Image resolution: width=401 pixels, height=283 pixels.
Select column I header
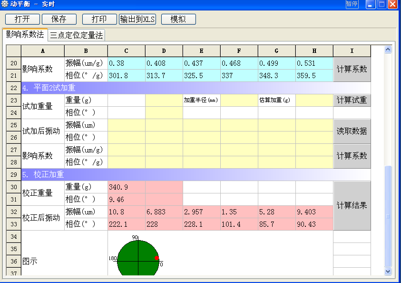352,51
